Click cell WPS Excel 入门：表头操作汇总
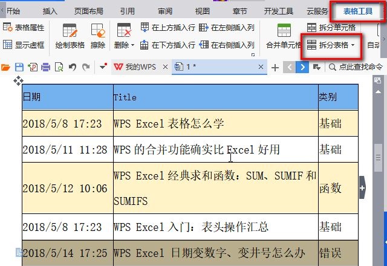The width and height of the screenshot is (387, 266). click(216, 227)
